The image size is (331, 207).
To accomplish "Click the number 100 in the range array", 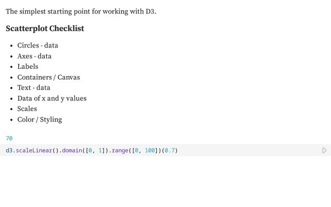I will (150, 151).
